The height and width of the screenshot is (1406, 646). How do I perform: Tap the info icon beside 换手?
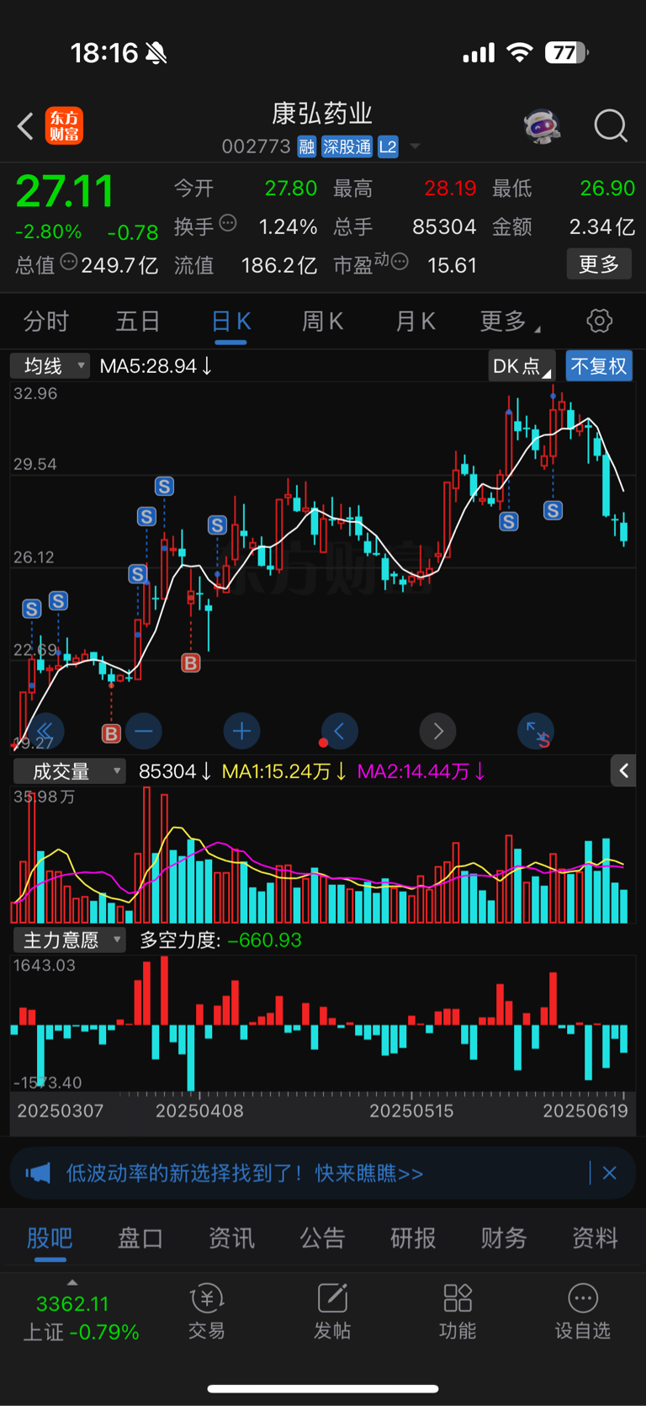(x=228, y=223)
